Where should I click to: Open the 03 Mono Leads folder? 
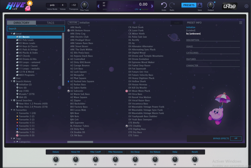pos(27,43)
